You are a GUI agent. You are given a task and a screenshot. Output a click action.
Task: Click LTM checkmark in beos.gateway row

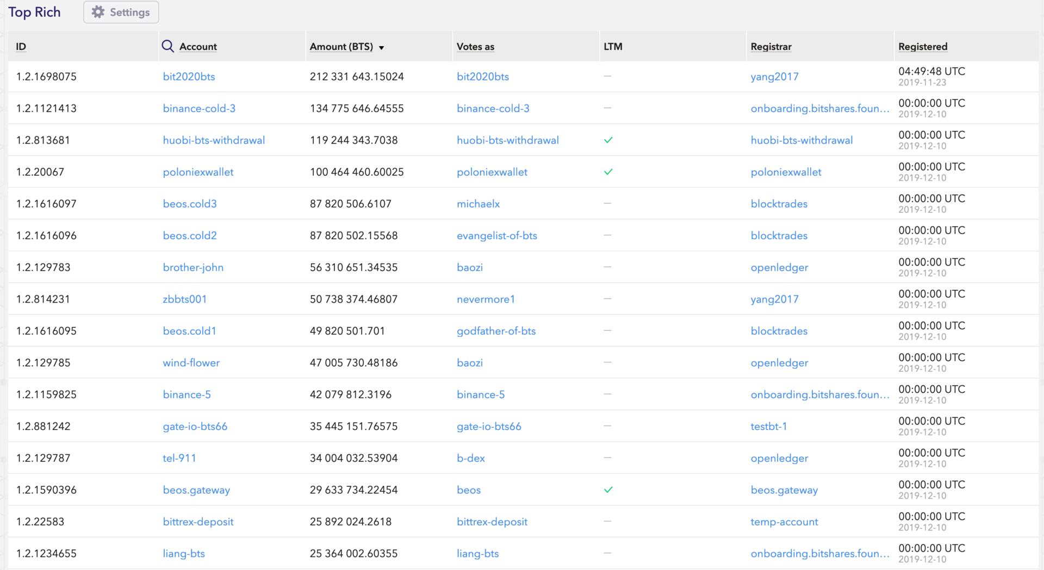pyautogui.click(x=608, y=490)
